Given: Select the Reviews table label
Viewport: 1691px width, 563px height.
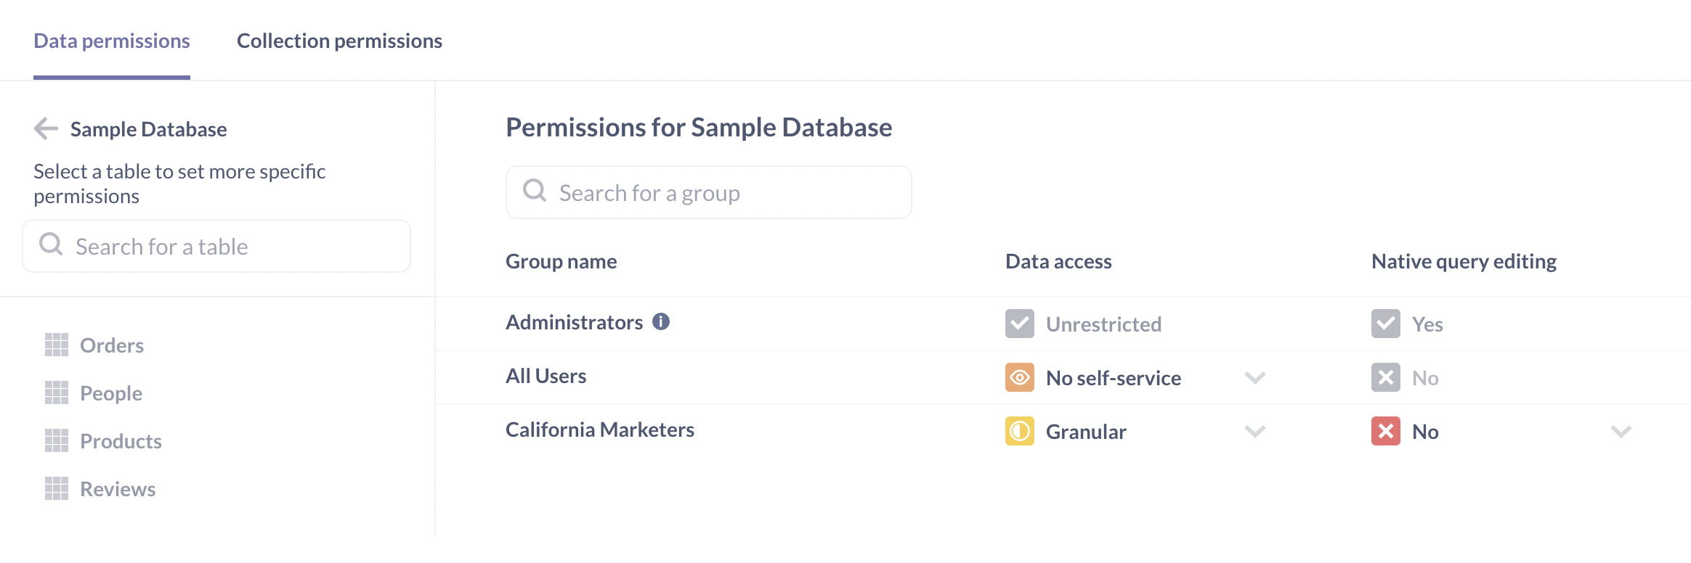Looking at the screenshot, I should point(118,489).
